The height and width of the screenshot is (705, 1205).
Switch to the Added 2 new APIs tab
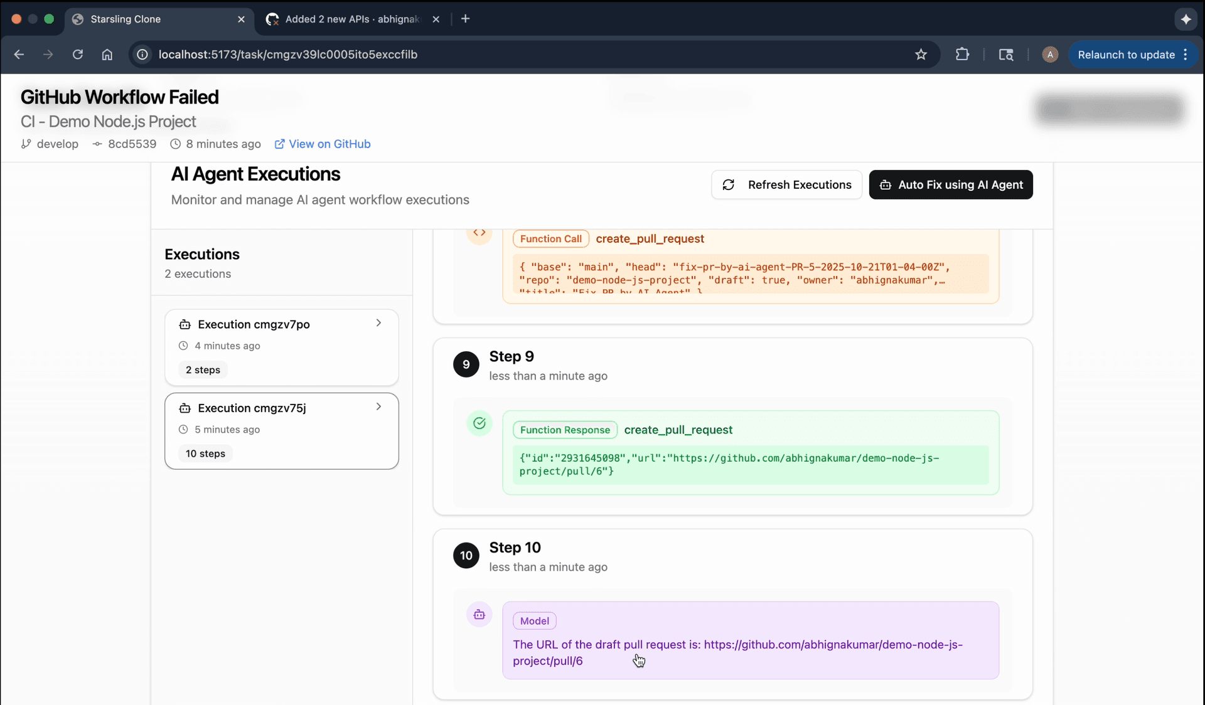[x=351, y=19]
